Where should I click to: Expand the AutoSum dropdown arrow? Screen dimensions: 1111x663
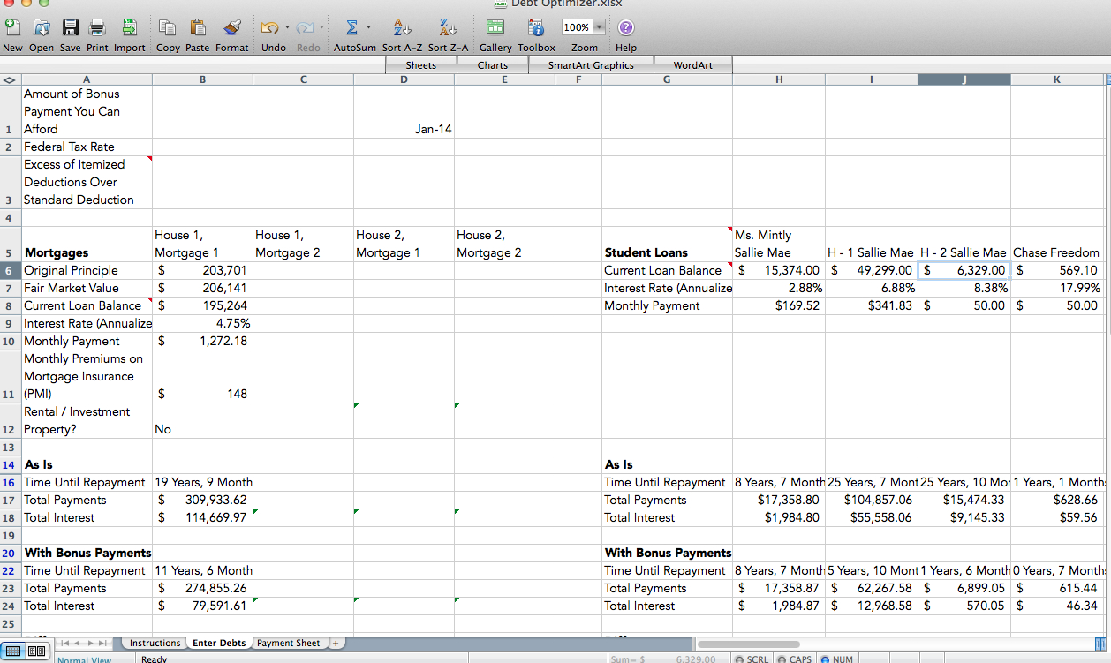point(368,27)
